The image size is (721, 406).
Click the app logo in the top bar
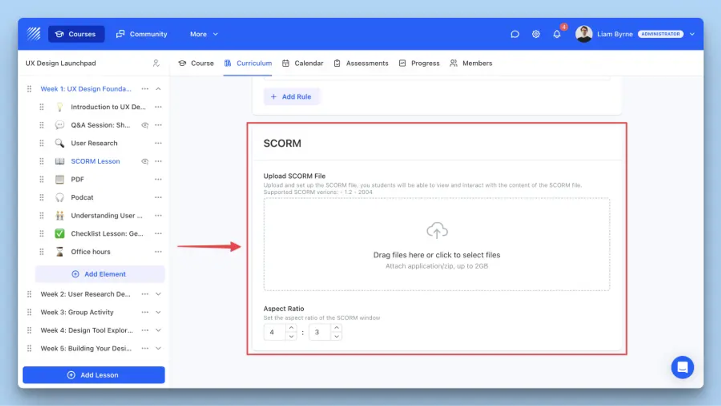point(33,34)
